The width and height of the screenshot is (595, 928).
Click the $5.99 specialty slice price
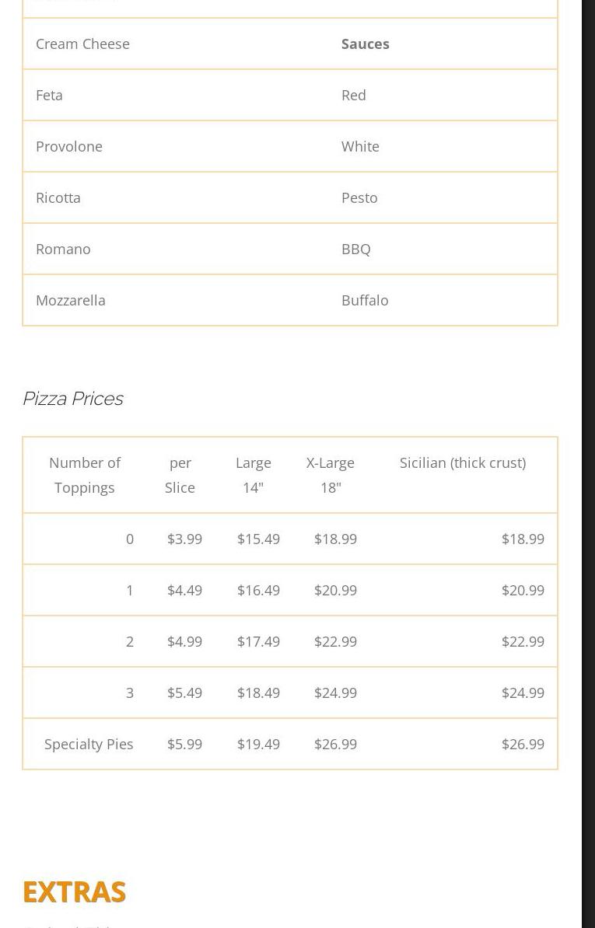pyautogui.click(x=184, y=744)
